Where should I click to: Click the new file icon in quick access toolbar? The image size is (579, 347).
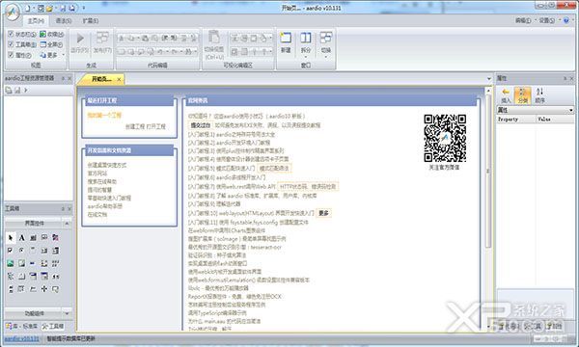tap(28, 8)
